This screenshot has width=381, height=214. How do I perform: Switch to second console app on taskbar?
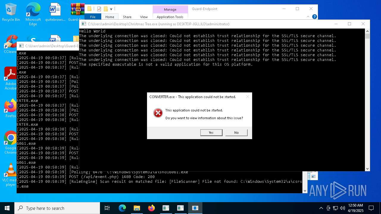180,208
